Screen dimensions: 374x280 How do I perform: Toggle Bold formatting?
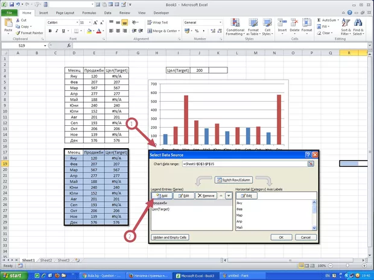50,31
